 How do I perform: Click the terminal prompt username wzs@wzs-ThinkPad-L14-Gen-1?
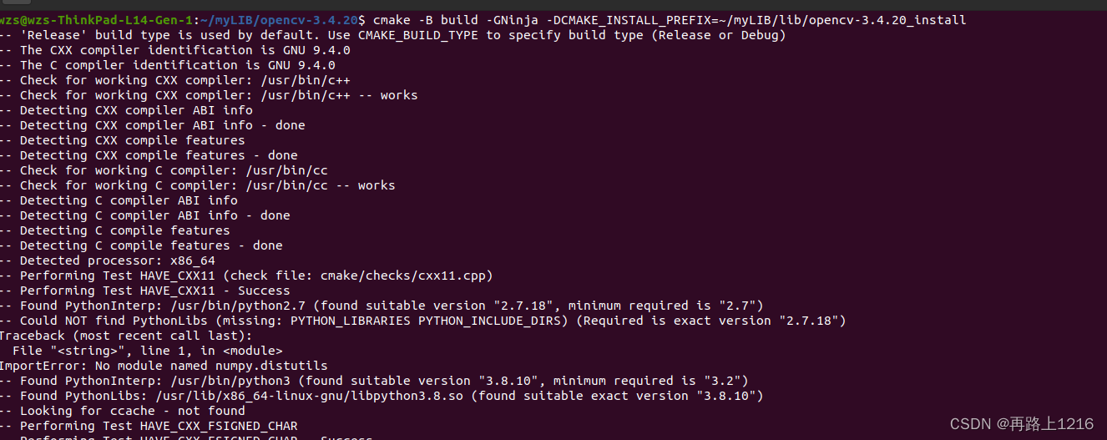click(x=97, y=19)
